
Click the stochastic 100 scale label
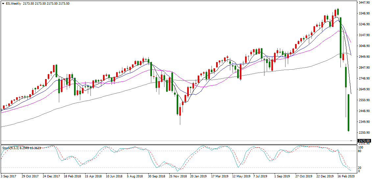(361, 147)
